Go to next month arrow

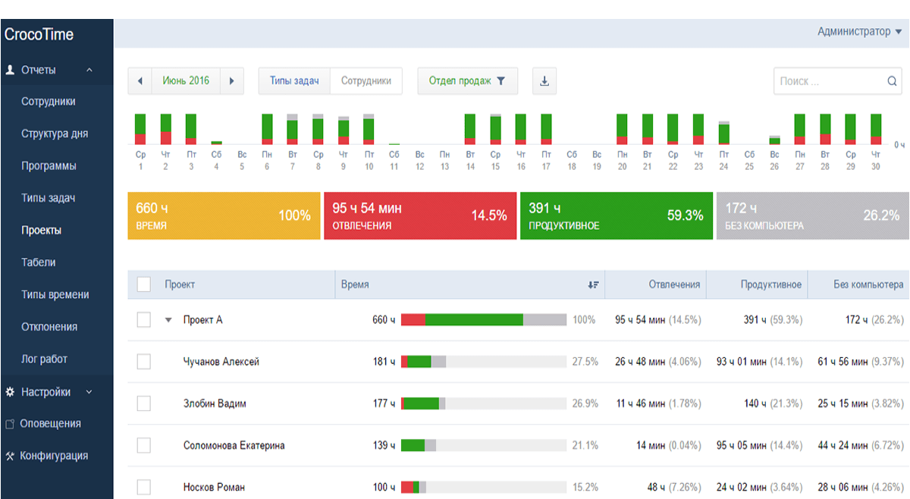(x=232, y=81)
